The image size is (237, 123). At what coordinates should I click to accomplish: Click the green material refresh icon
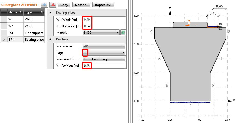[x=123, y=33]
